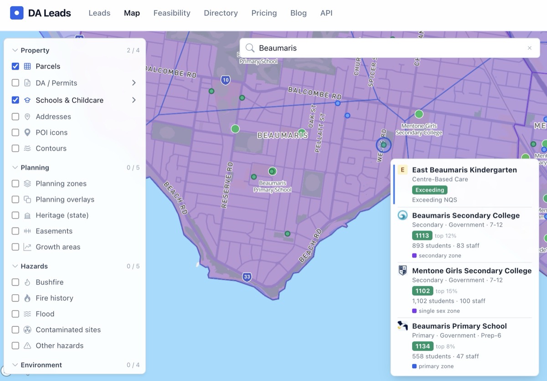Click the Other hazards warning triangle icon
The height and width of the screenshot is (381, 547).
[27, 345]
